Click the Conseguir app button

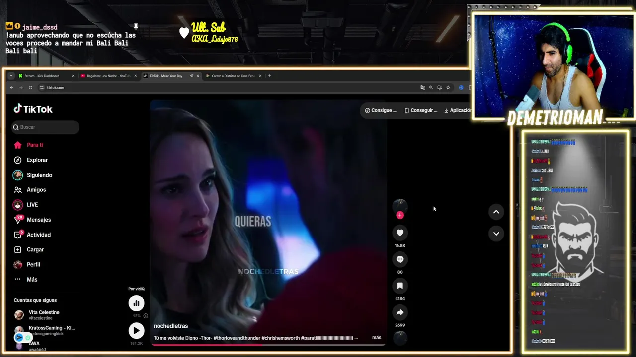tap(421, 110)
